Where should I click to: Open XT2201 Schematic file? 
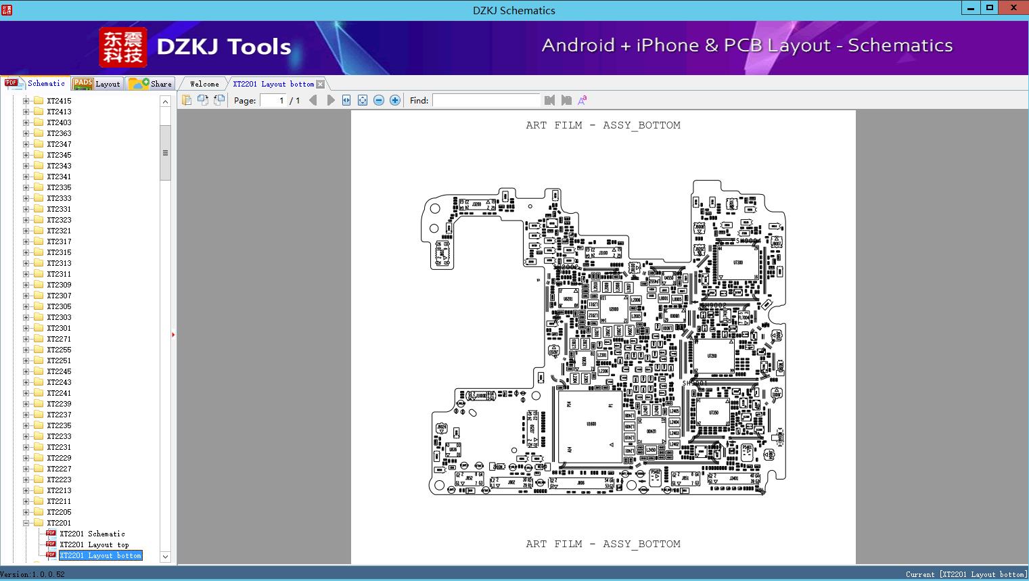click(92, 534)
